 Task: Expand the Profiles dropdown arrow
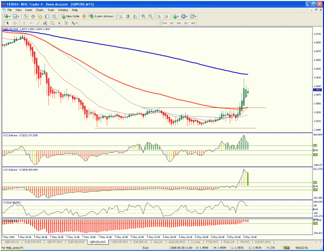(x=18, y=17)
